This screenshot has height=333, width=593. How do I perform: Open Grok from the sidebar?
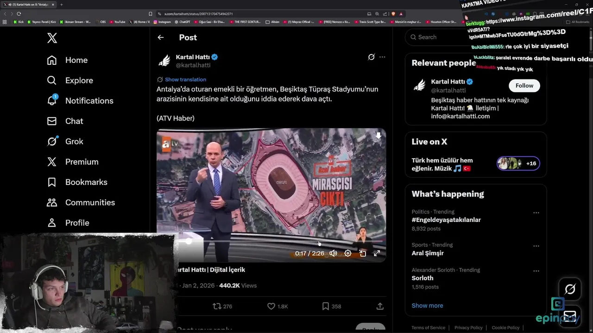coord(65,142)
